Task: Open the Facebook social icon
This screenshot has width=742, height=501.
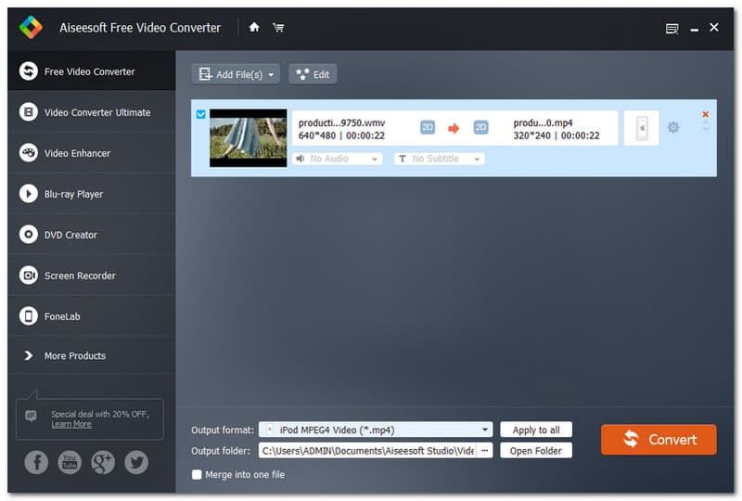Action: tap(36, 462)
